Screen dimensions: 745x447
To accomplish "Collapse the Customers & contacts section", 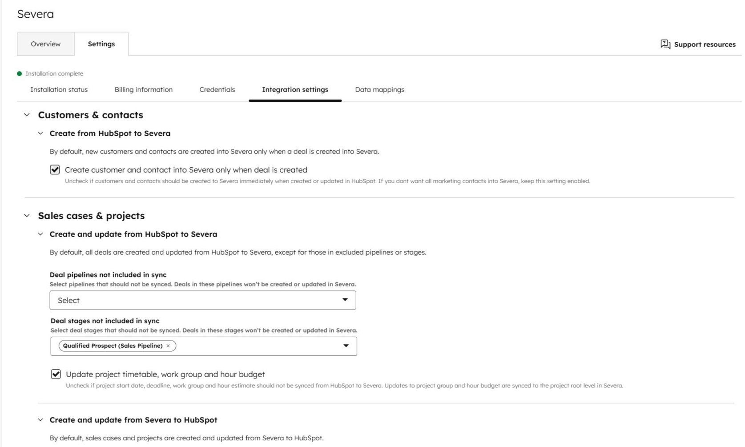I will pyautogui.click(x=27, y=115).
